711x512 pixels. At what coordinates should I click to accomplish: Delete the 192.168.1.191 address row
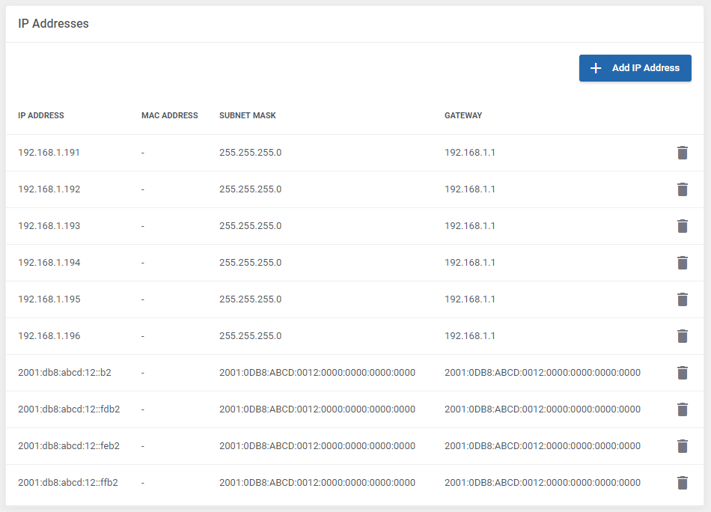(x=682, y=153)
